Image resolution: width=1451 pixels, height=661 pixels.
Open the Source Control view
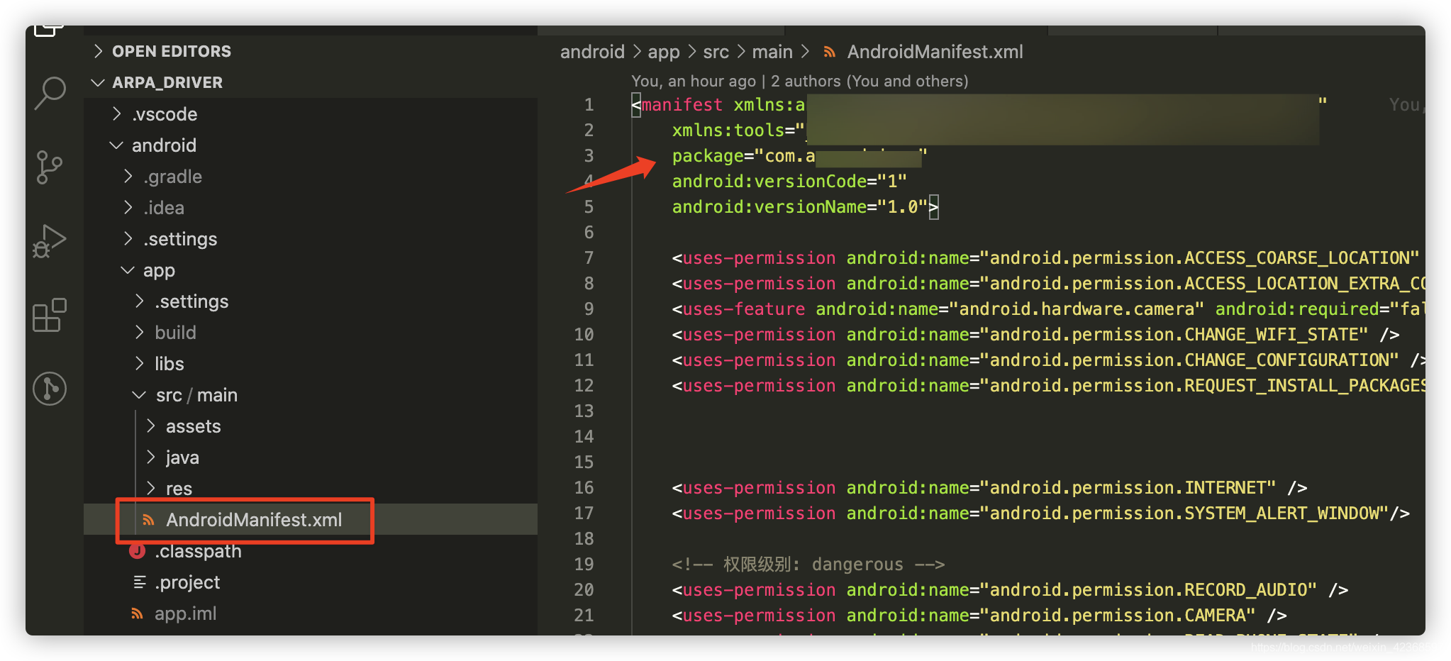tap(49, 167)
